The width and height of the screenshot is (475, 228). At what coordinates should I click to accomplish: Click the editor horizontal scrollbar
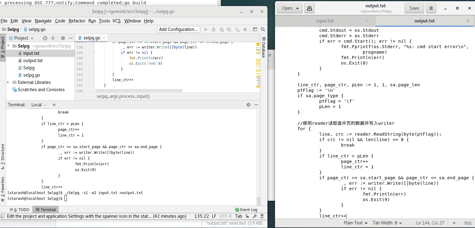[139, 91]
